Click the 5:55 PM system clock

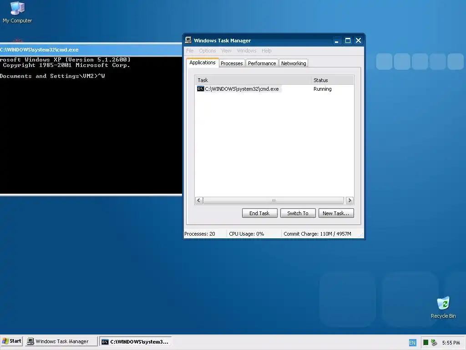click(x=451, y=343)
